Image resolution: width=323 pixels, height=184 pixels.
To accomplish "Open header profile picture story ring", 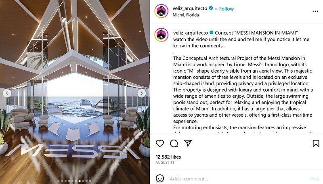I will 161,11.
